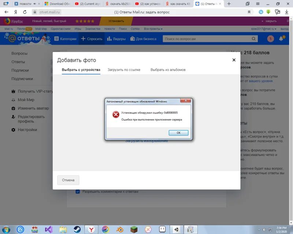Click OK in the error dialog

178,133
